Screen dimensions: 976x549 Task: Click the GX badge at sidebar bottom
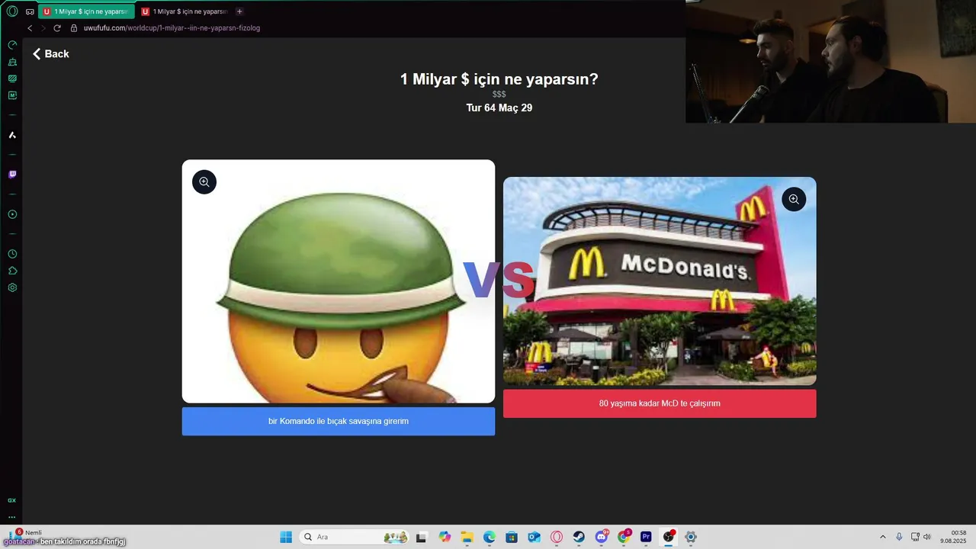point(11,500)
